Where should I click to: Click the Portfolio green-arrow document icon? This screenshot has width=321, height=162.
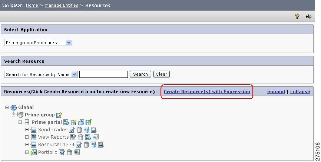[34, 152]
